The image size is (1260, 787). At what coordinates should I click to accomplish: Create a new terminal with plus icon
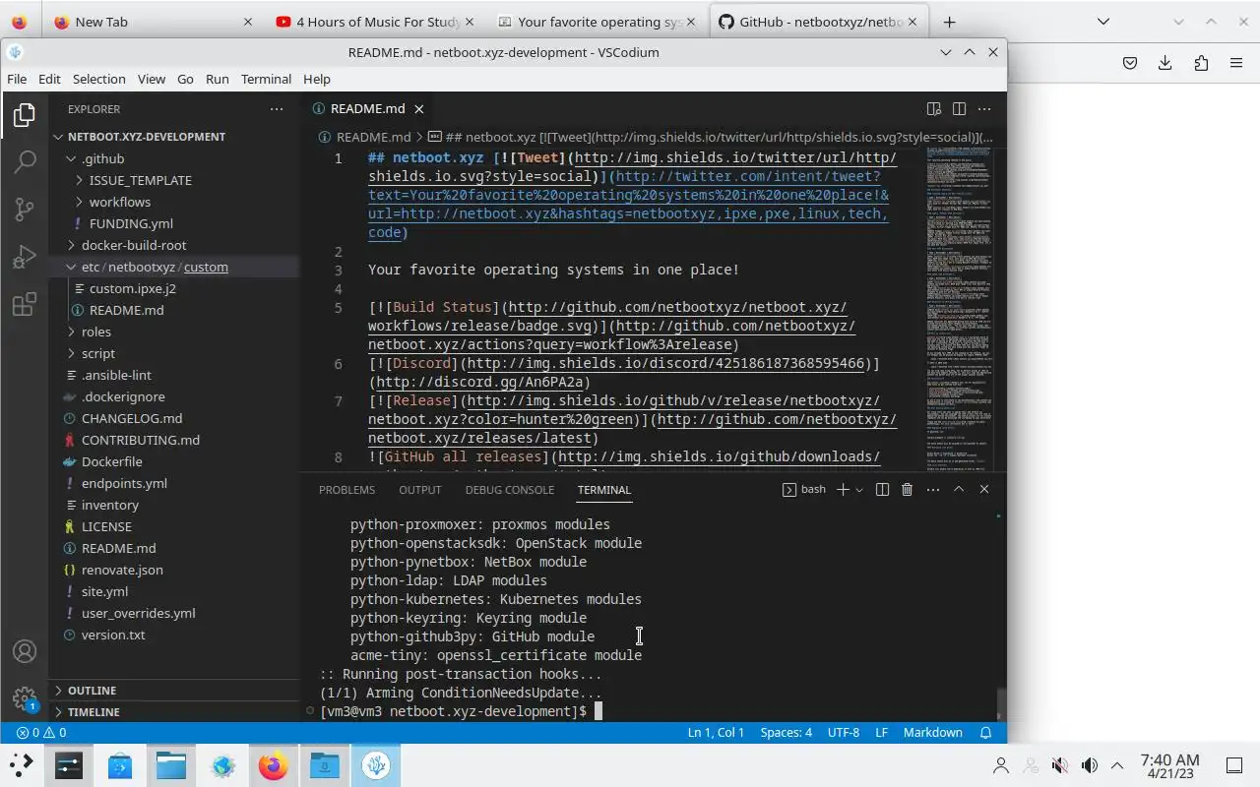[843, 489]
